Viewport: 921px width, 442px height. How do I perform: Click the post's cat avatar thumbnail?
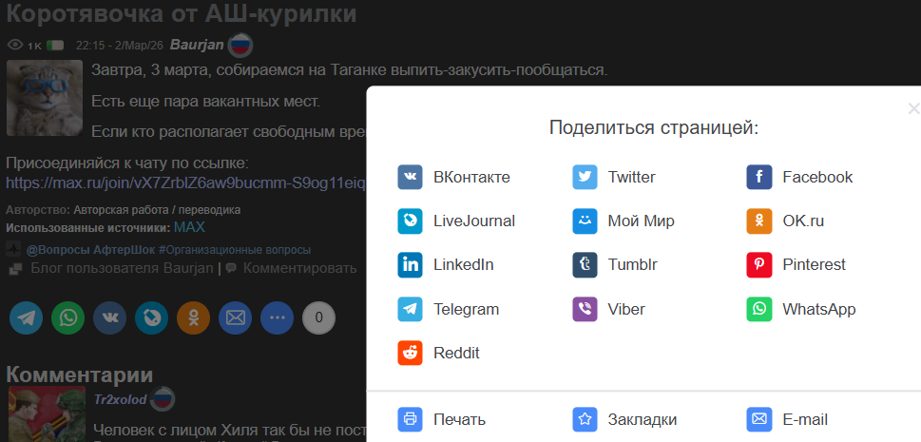point(45,98)
